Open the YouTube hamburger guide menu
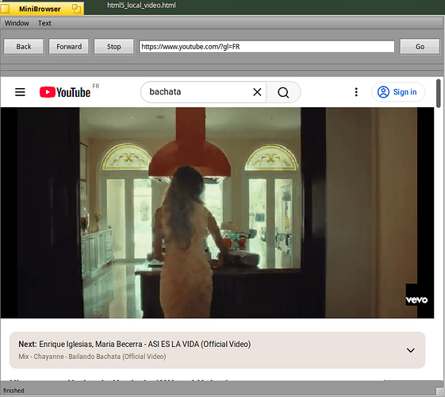The image size is (445, 397). (20, 92)
